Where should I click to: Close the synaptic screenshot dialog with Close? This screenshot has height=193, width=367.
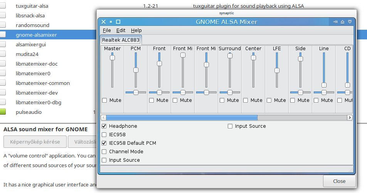[339, 181]
